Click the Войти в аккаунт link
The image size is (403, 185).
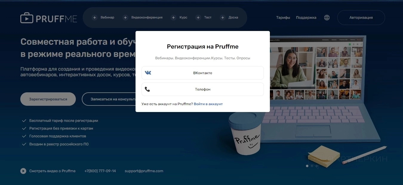(x=208, y=104)
